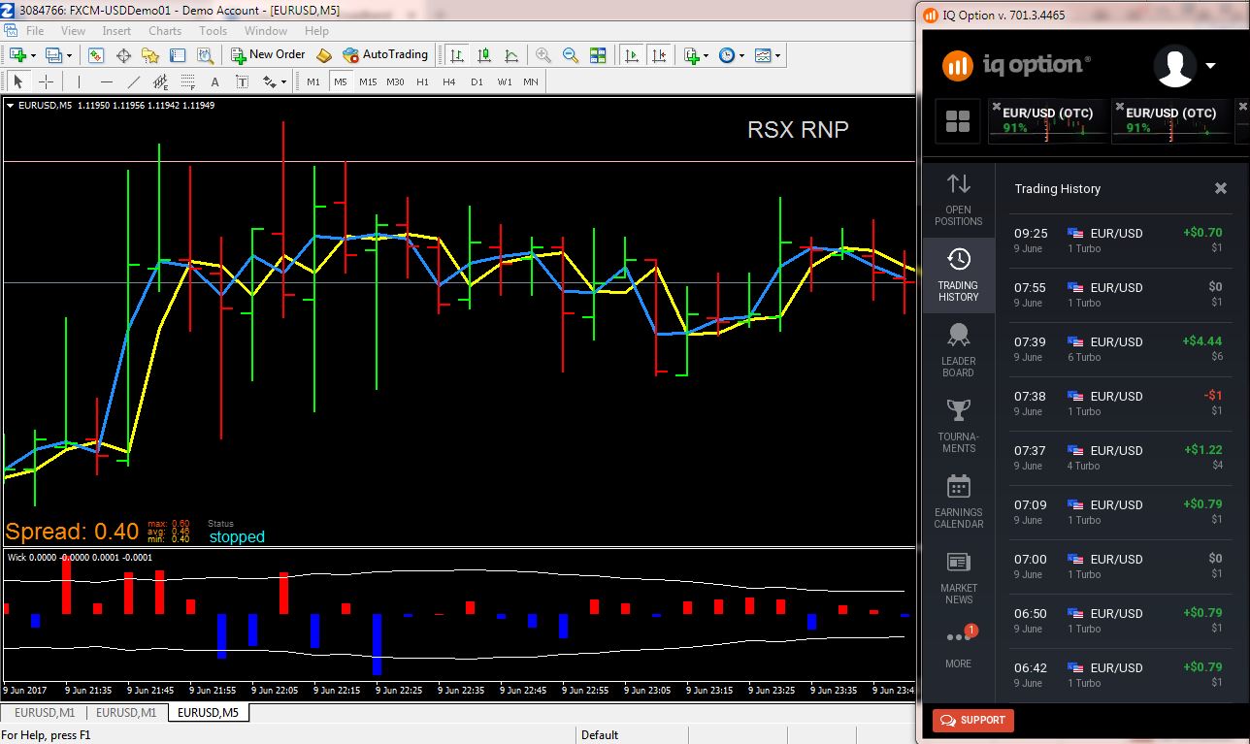
Task: Close the Trading History panel
Action: click(x=1221, y=188)
